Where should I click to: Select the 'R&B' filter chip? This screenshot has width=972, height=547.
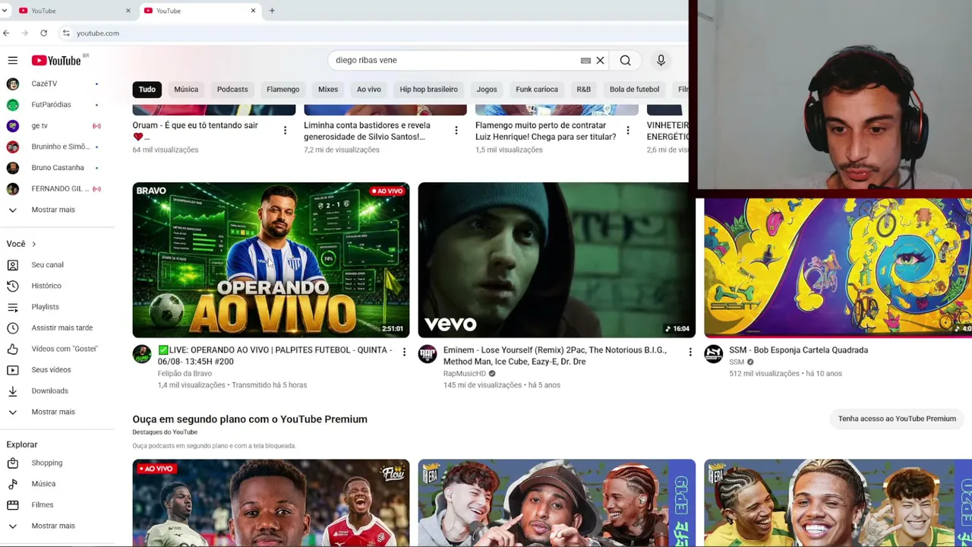coord(583,90)
